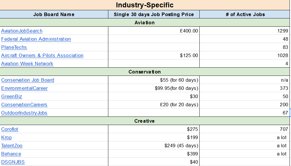The height and width of the screenshot is (166, 291).
Task: Select the Conservation section heading row
Action: [145, 72]
